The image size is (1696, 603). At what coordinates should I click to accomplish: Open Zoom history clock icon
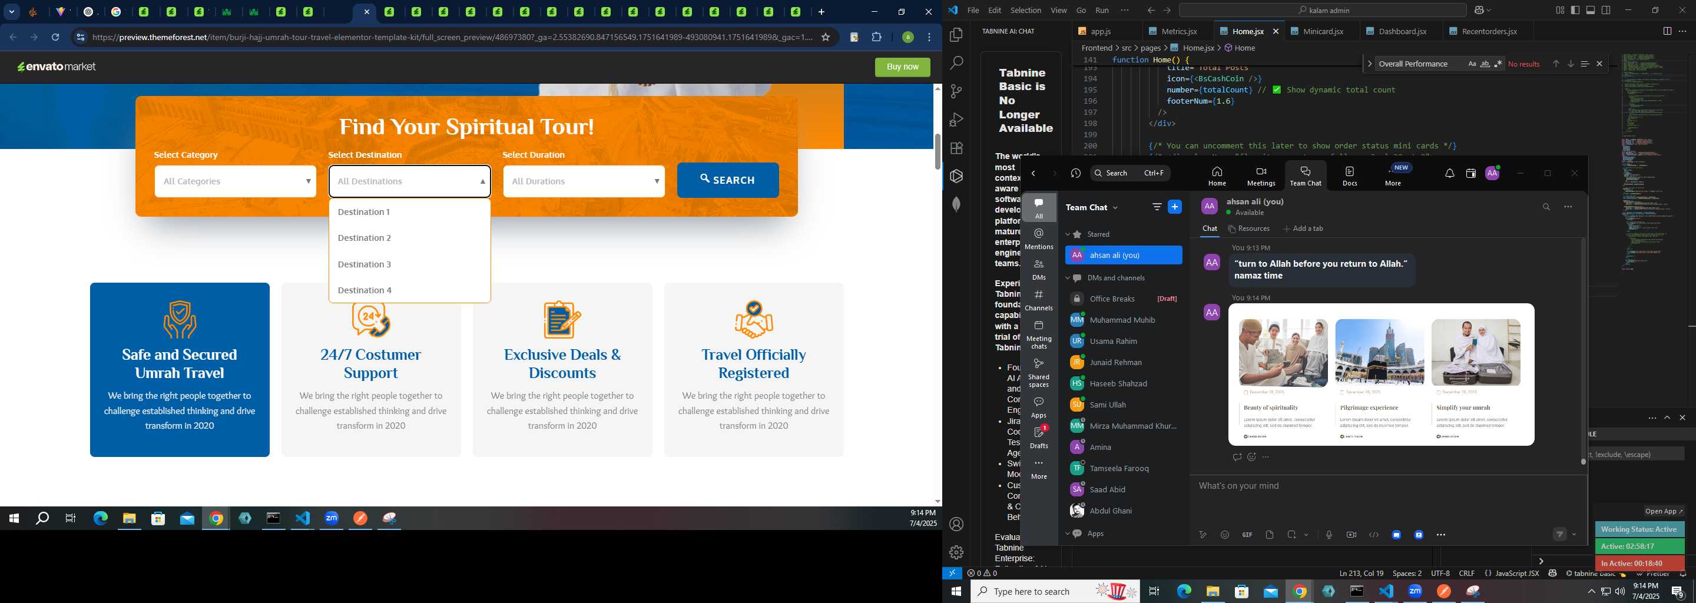[x=1076, y=174]
